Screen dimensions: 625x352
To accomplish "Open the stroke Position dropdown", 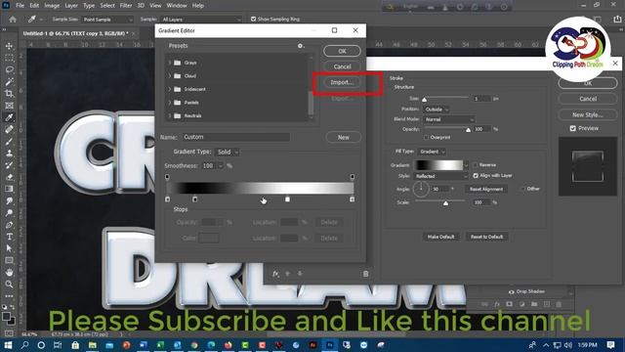I will 437,110.
